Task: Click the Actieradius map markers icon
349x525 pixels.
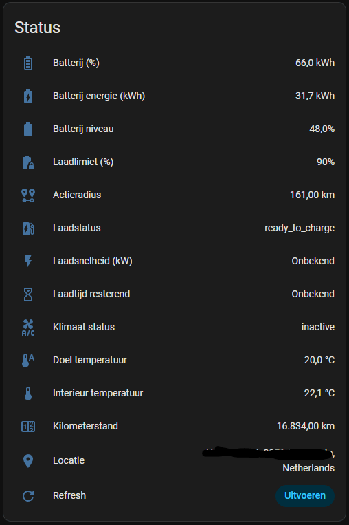Action: point(28,195)
